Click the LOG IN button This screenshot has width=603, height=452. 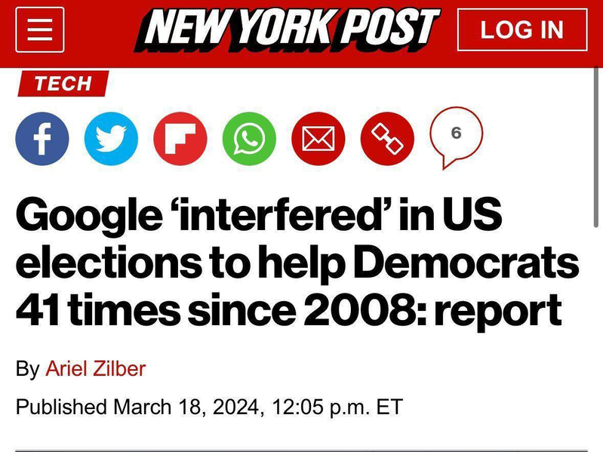pyautogui.click(x=522, y=30)
